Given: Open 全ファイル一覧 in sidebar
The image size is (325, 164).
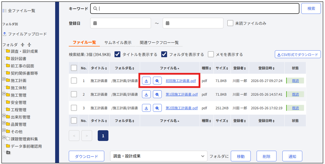Looking at the screenshot, I should (22, 11).
